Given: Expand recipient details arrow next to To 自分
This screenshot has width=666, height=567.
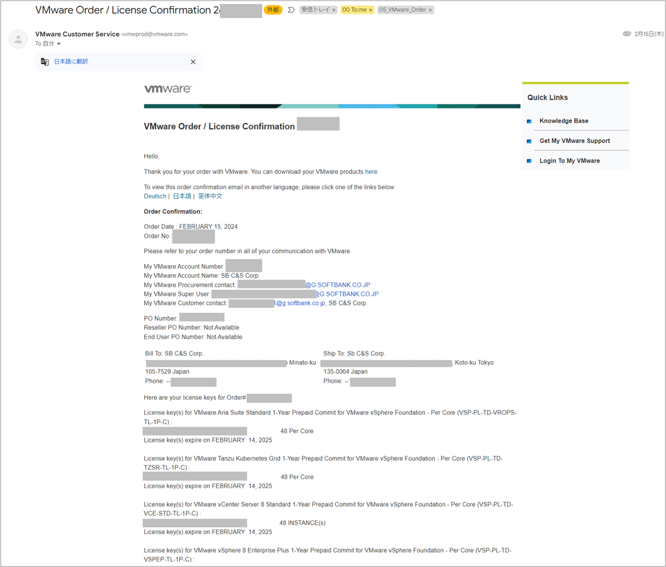Looking at the screenshot, I should 59,44.
